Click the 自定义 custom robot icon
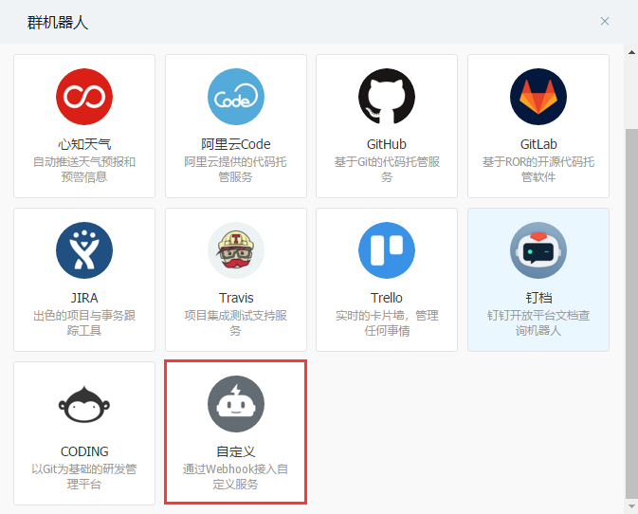Screen dimensions: 638x514 (x=236, y=404)
